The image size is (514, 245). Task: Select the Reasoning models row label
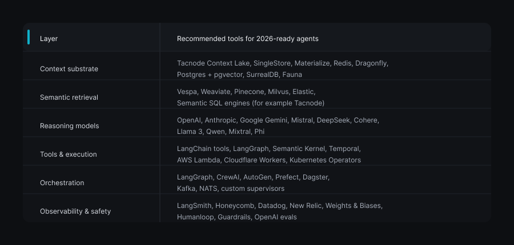point(69,126)
